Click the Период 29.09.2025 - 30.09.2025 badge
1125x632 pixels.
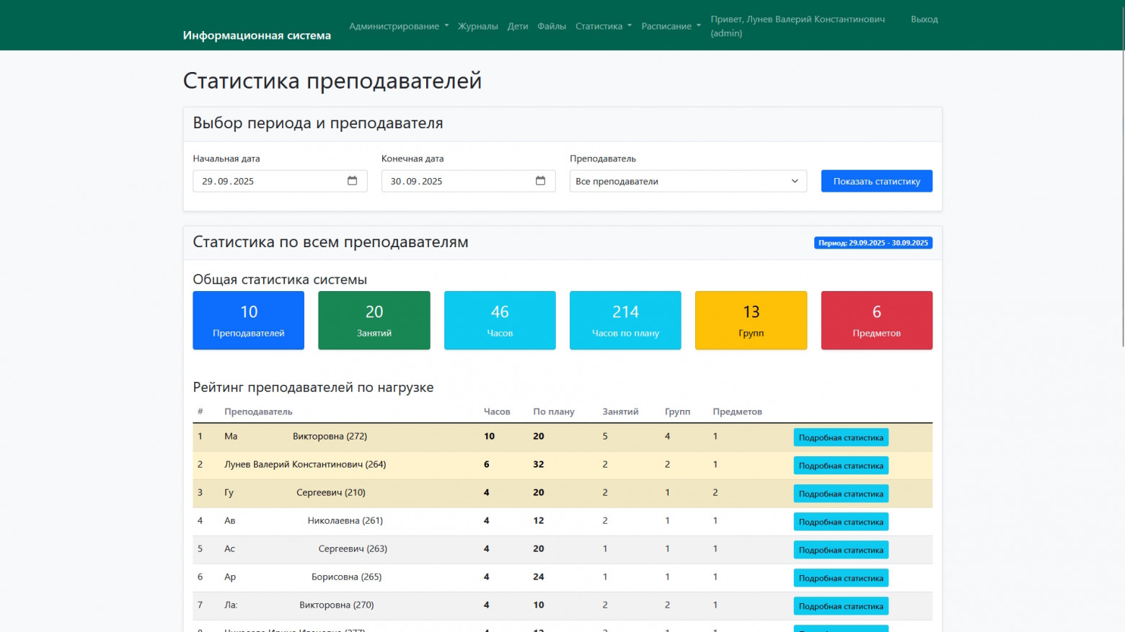[x=873, y=243]
